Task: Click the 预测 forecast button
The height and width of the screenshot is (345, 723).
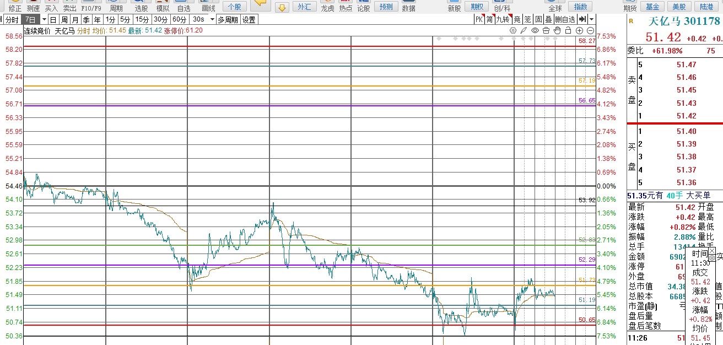Action: click(x=386, y=7)
